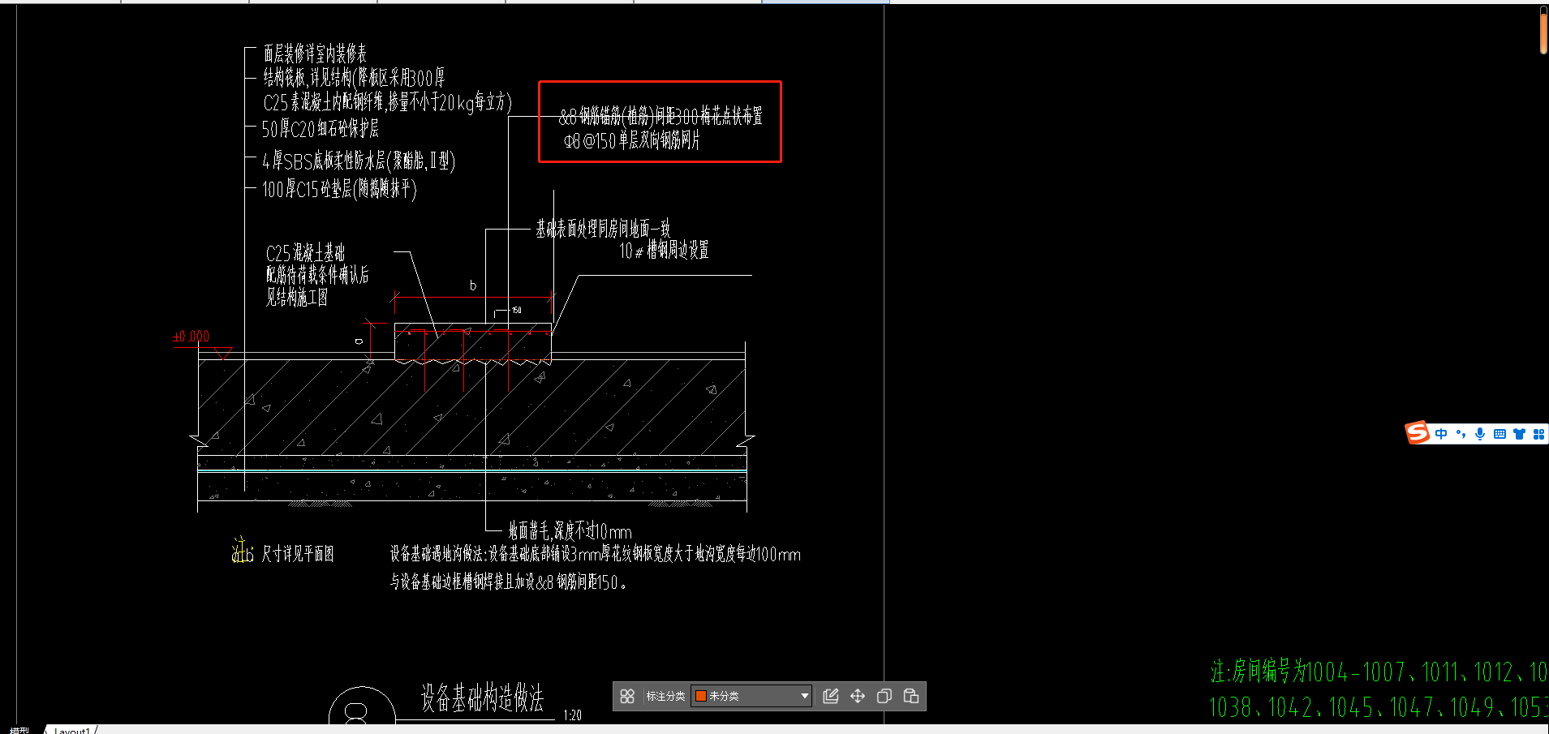Select the ±0.000 elevation label
The width and height of the screenshot is (1549, 734).
click(191, 337)
